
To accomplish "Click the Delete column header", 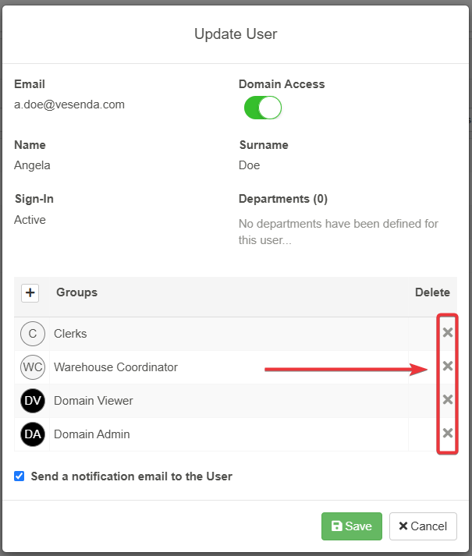I will click(432, 292).
